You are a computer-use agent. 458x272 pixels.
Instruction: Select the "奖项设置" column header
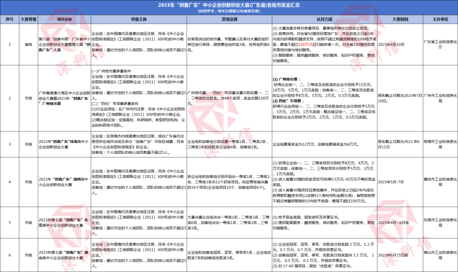click(229, 19)
